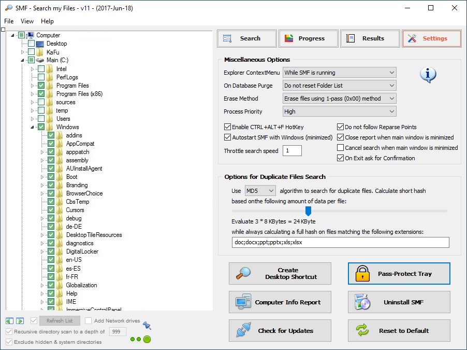467x350 pixels.
Task: Click the full hash extensions text field
Action: [341, 242]
